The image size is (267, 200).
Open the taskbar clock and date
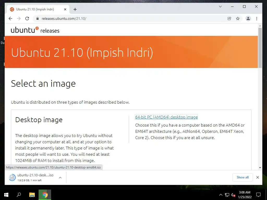pos(245,195)
